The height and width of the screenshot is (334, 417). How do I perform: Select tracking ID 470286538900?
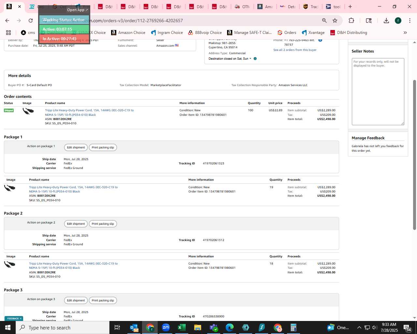click(213, 316)
